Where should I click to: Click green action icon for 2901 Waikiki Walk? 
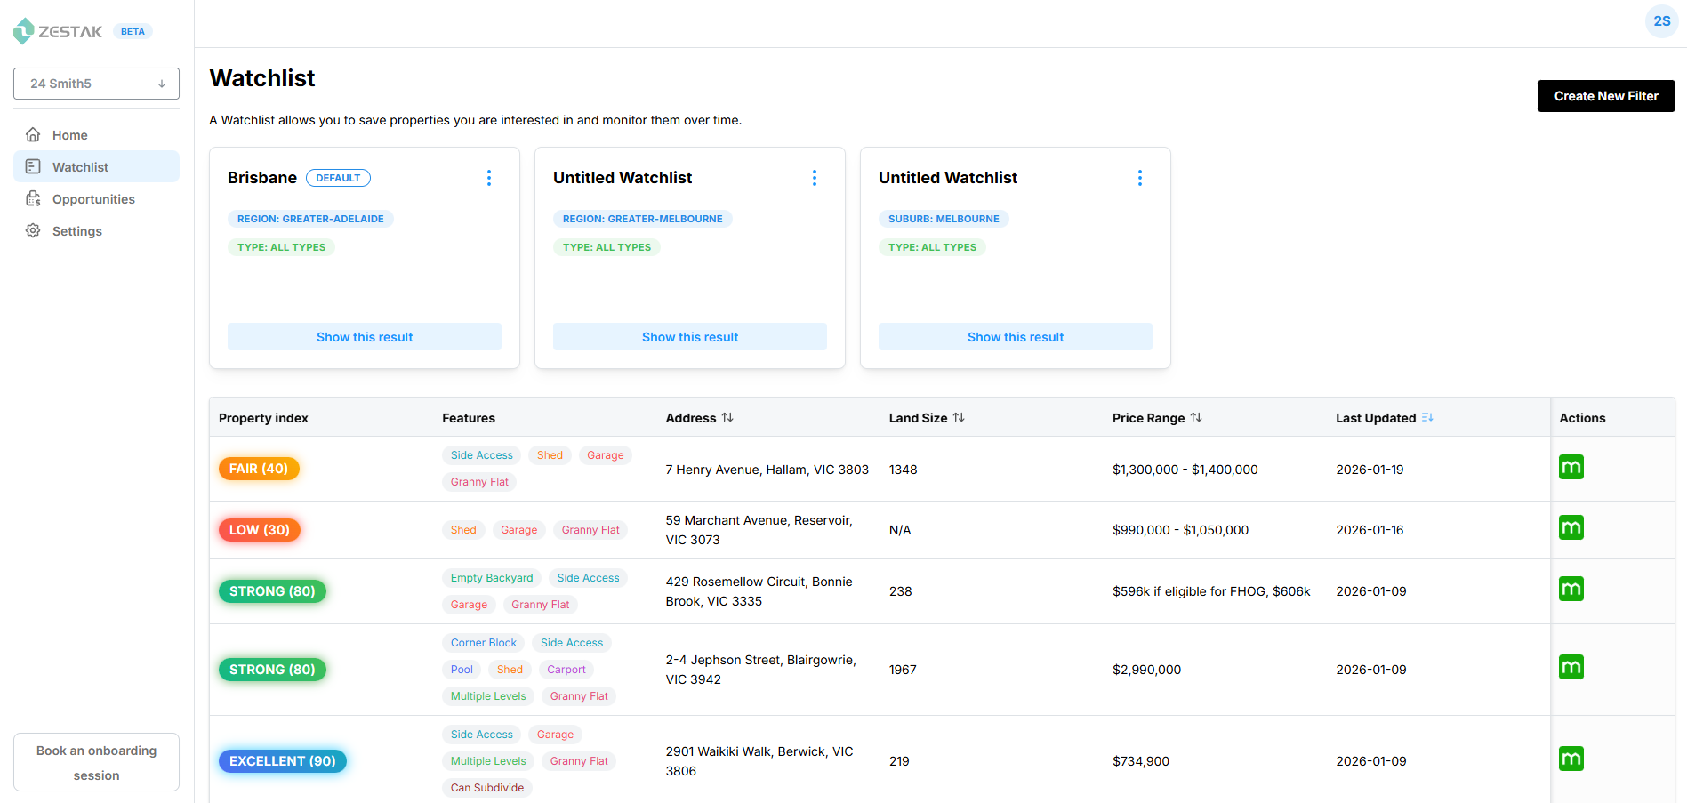click(x=1571, y=759)
